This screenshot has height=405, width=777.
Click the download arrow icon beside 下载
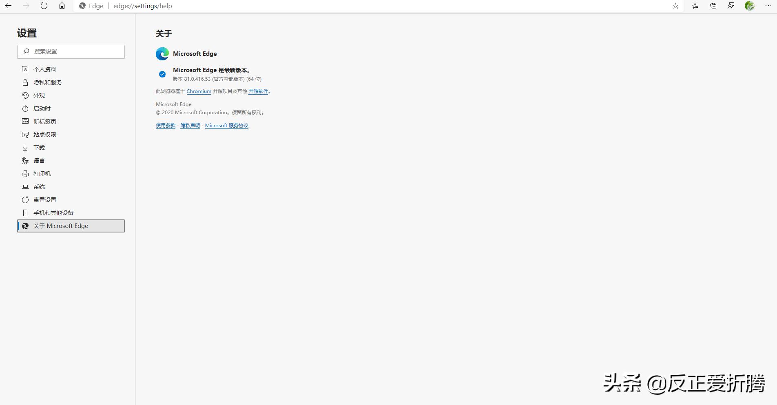click(x=25, y=148)
